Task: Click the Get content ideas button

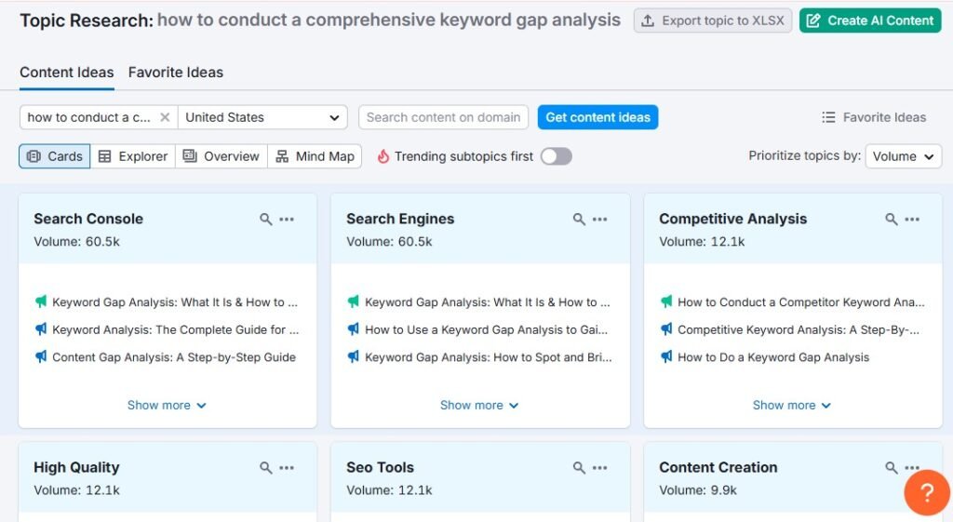Action: tap(598, 117)
